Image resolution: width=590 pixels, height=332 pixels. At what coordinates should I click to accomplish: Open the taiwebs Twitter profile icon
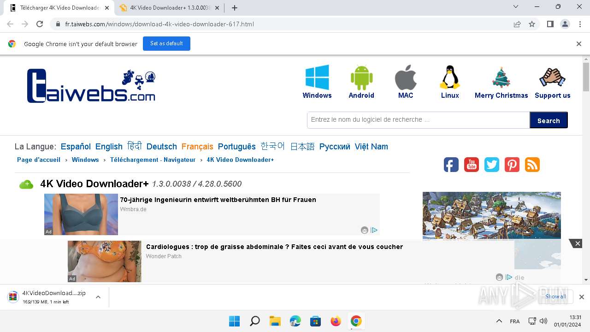(492, 165)
